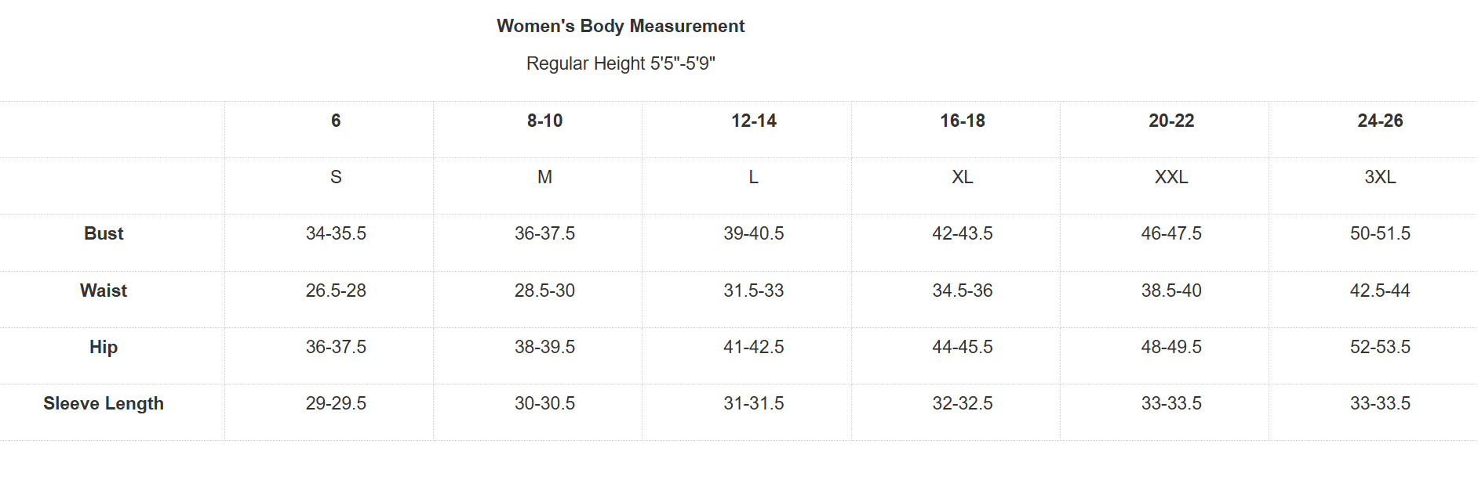Select the 12-14 size header
The width and height of the screenshot is (1478, 498).
[754, 121]
